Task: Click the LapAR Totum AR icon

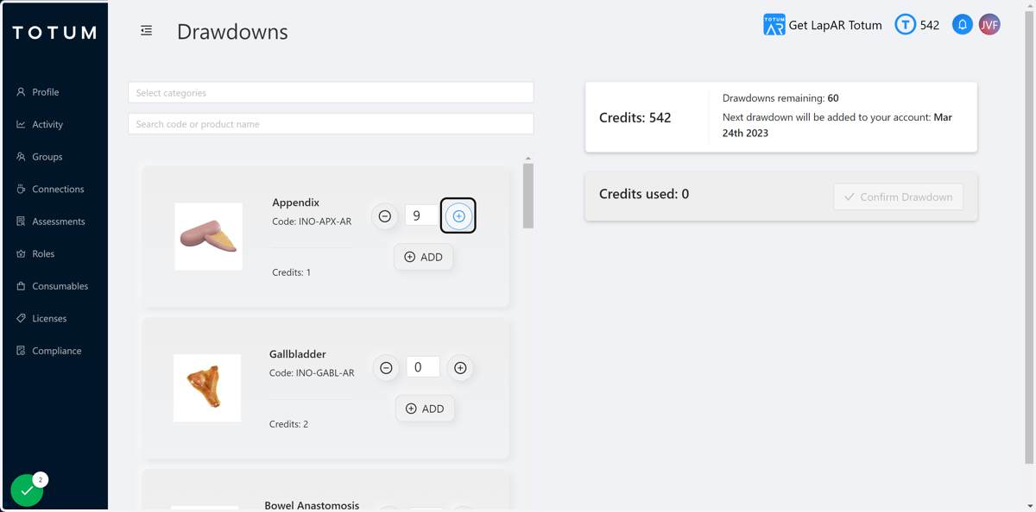Action: point(774,25)
